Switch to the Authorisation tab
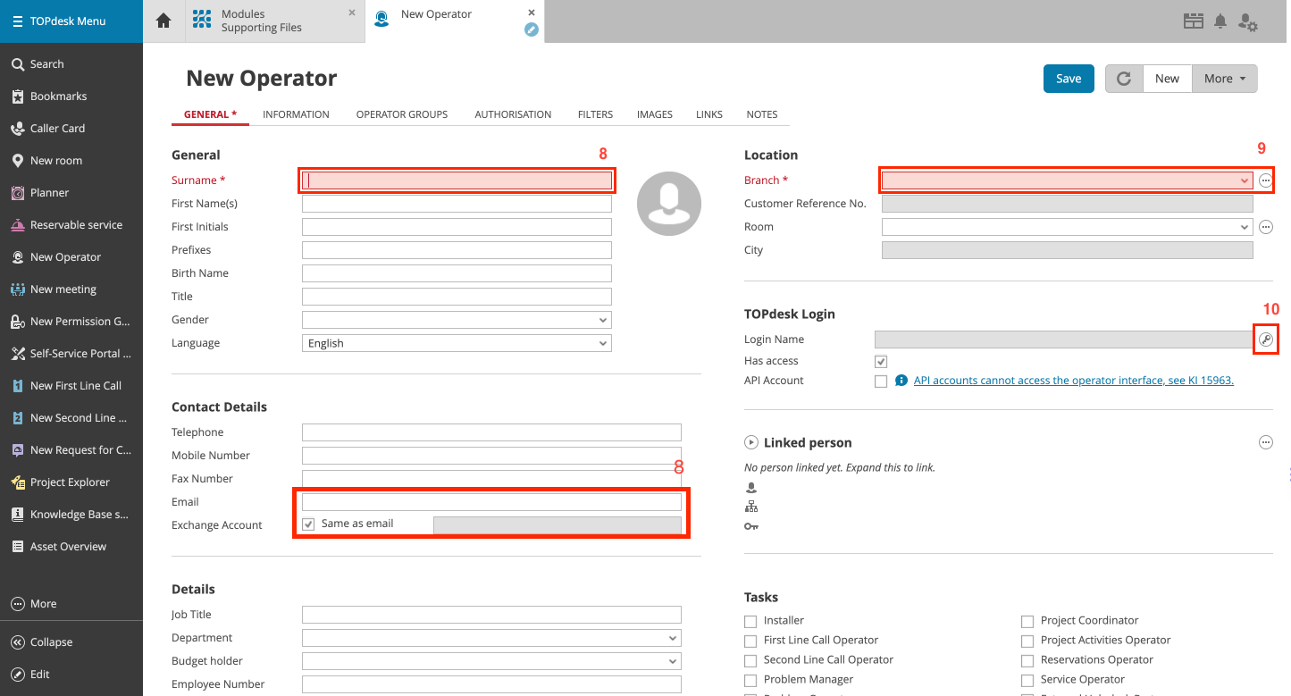Image resolution: width=1291 pixels, height=696 pixels. click(x=513, y=114)
